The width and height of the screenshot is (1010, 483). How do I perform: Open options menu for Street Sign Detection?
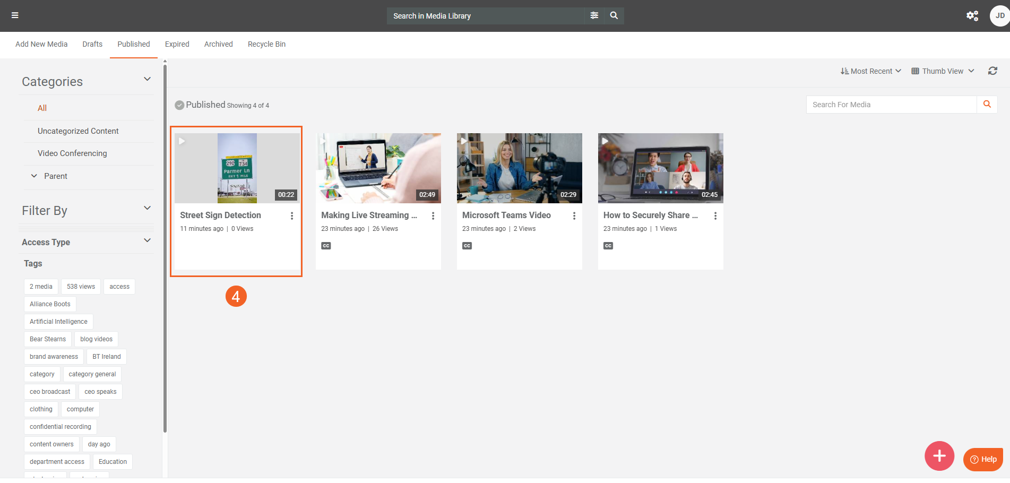point(292,216)
